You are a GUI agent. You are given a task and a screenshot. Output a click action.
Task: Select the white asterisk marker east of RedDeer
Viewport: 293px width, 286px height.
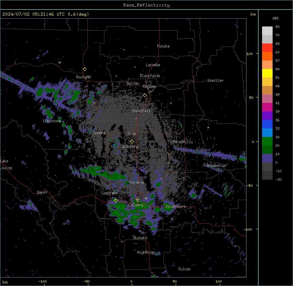(x=171, y=103)
